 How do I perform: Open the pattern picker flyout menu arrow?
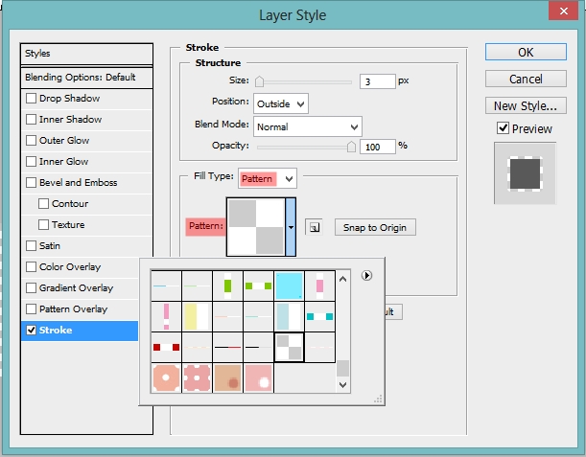pos(366,276)
